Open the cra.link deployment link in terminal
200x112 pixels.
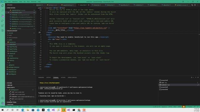coord(49,83)
